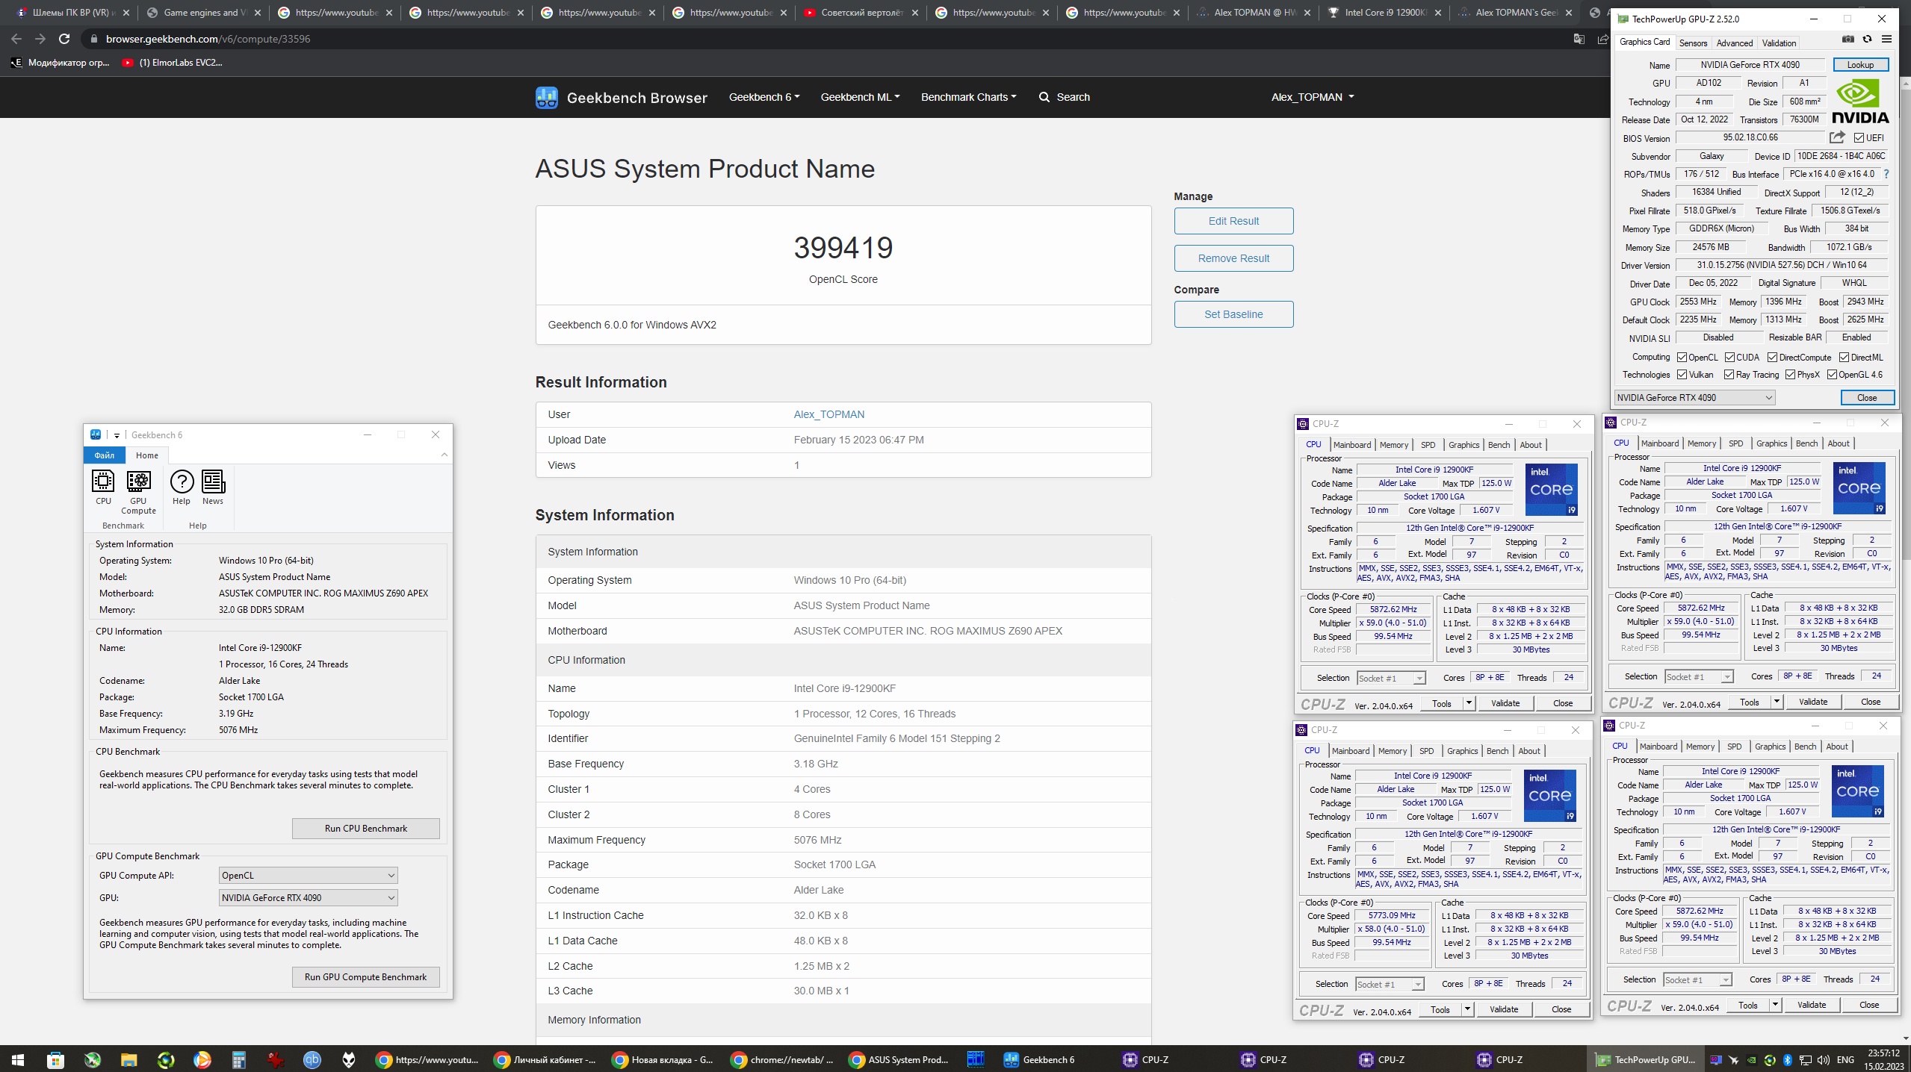
Task: Expand the Geekbench 6 menu in the navbar
Action: click(x=764, y=97)
